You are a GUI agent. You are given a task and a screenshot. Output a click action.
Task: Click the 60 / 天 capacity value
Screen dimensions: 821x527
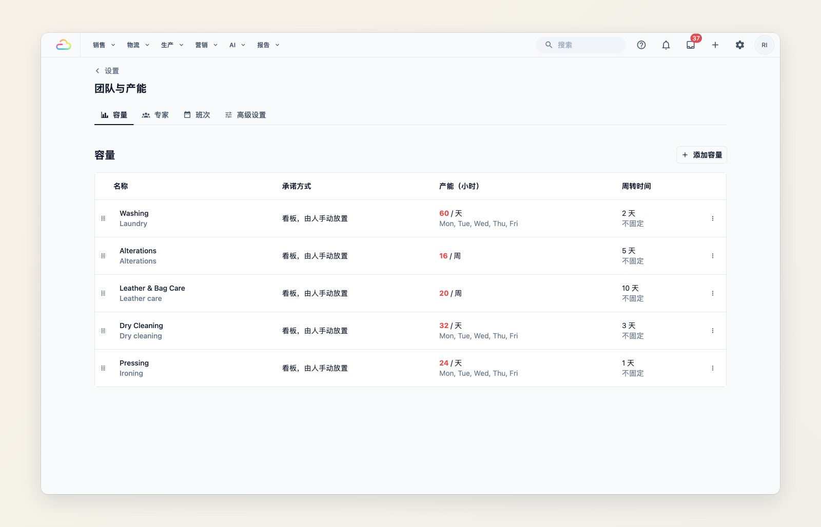click(x=451, y=213)
